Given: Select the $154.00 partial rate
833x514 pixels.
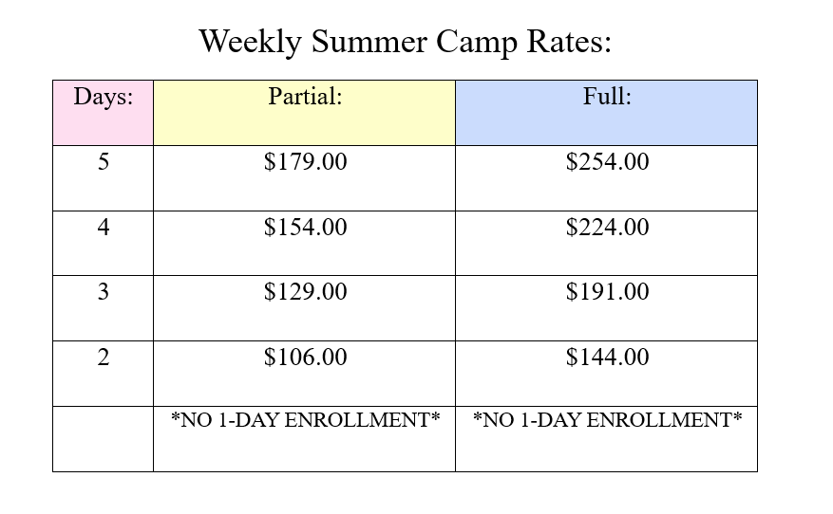Looking at the screenshot, I should [305, 228].
